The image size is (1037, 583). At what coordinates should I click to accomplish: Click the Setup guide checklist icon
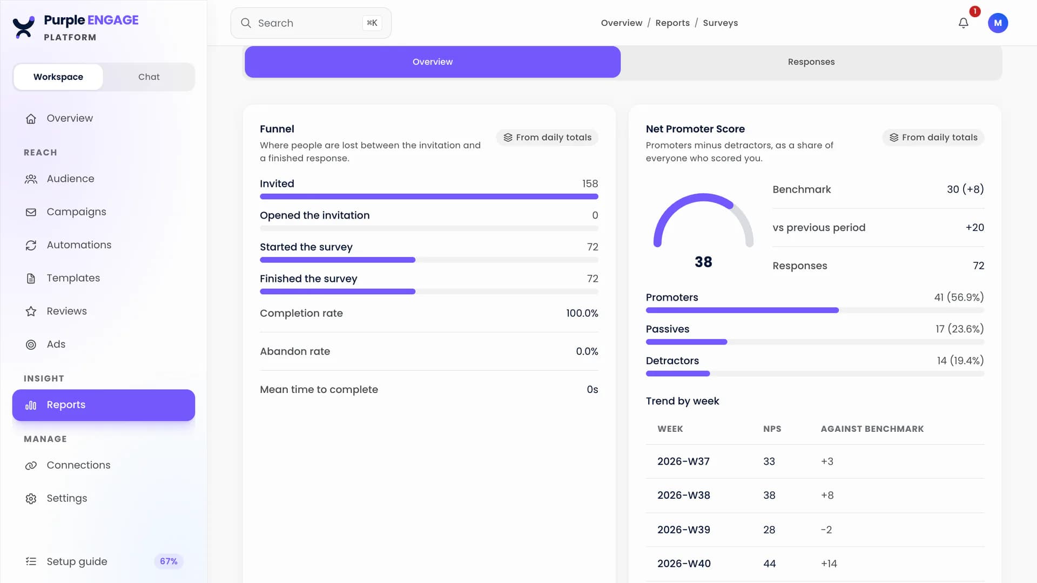coord(31,561)
